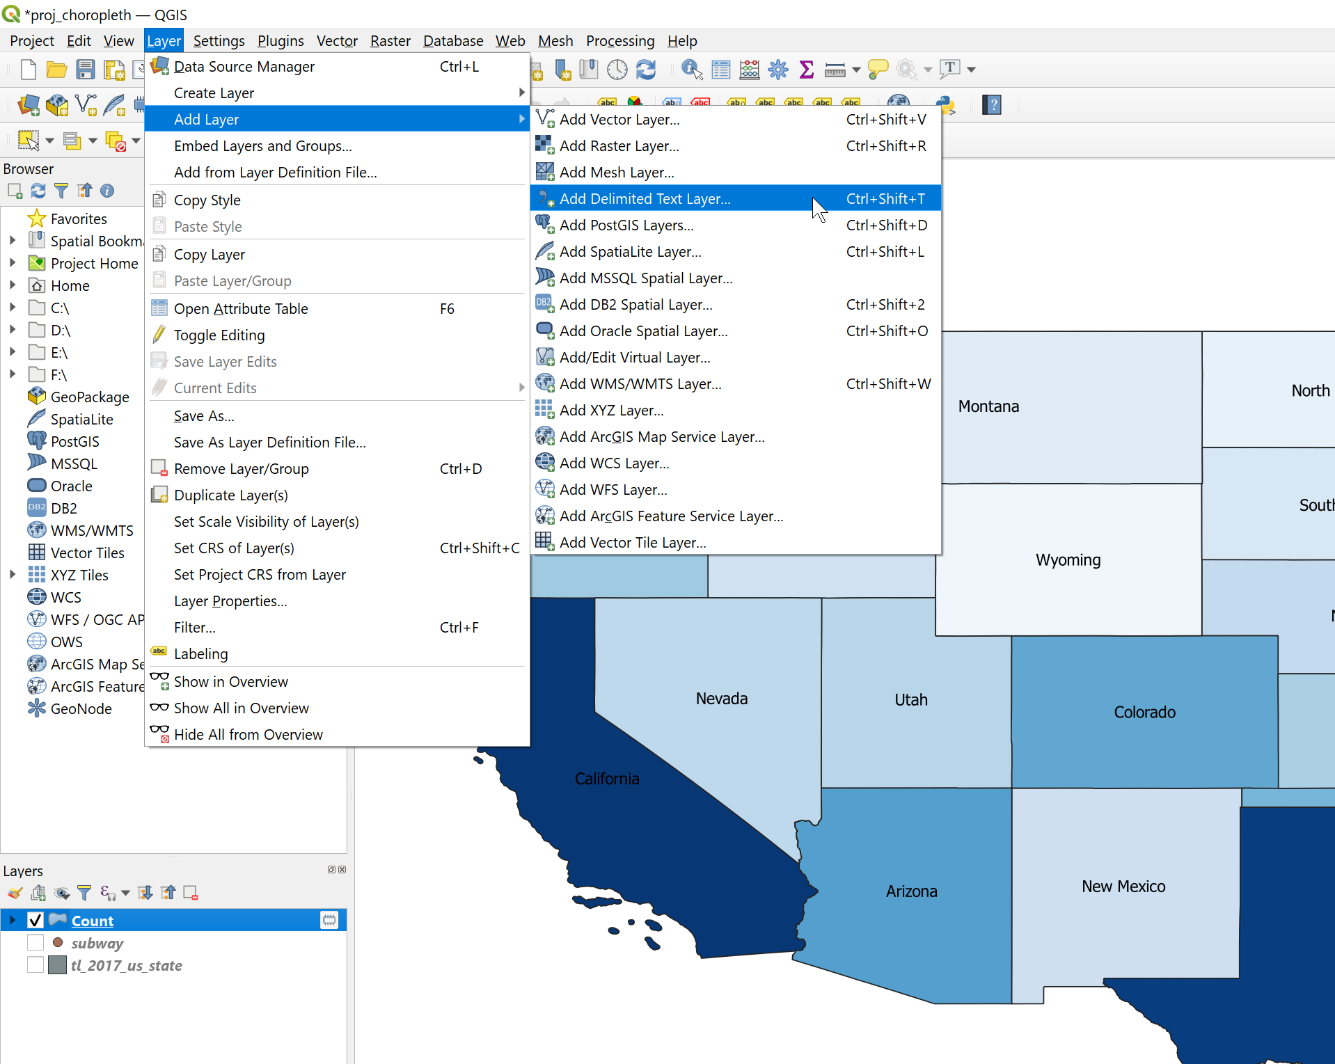Click the New Project icon
This screenshot has width=1335, height=1064.
click(x=29, y=69)
